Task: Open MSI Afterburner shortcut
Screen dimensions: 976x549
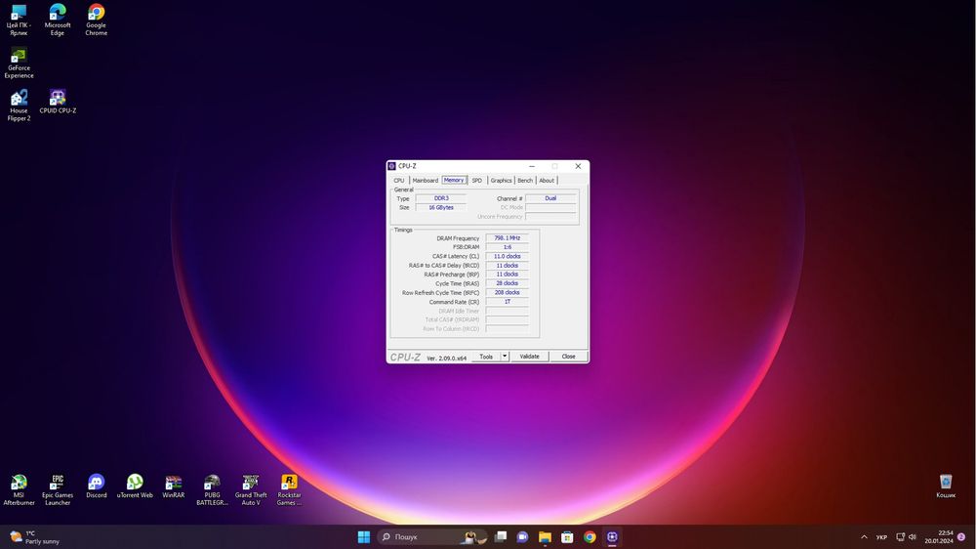Action: coord(19,483)
